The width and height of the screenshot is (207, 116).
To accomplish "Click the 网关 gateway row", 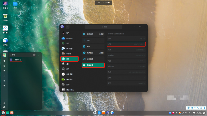I will pos(126,61).
